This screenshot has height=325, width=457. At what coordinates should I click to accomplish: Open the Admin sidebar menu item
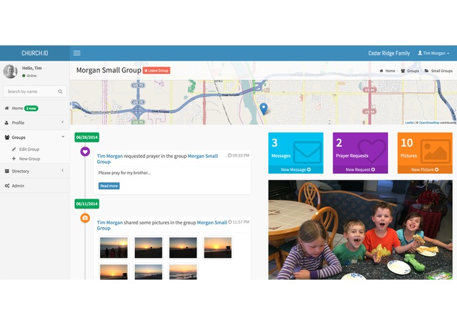tap(35, 186)
